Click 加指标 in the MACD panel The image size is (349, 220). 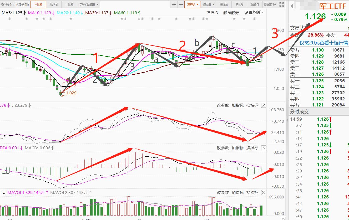click(x=237, y=148)
